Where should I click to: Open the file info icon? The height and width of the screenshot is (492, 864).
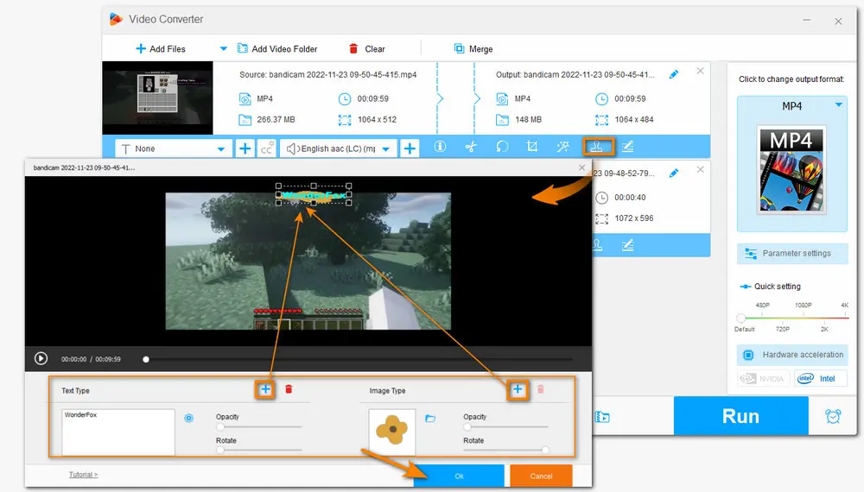pyautogui.click(x=440, y=147)
